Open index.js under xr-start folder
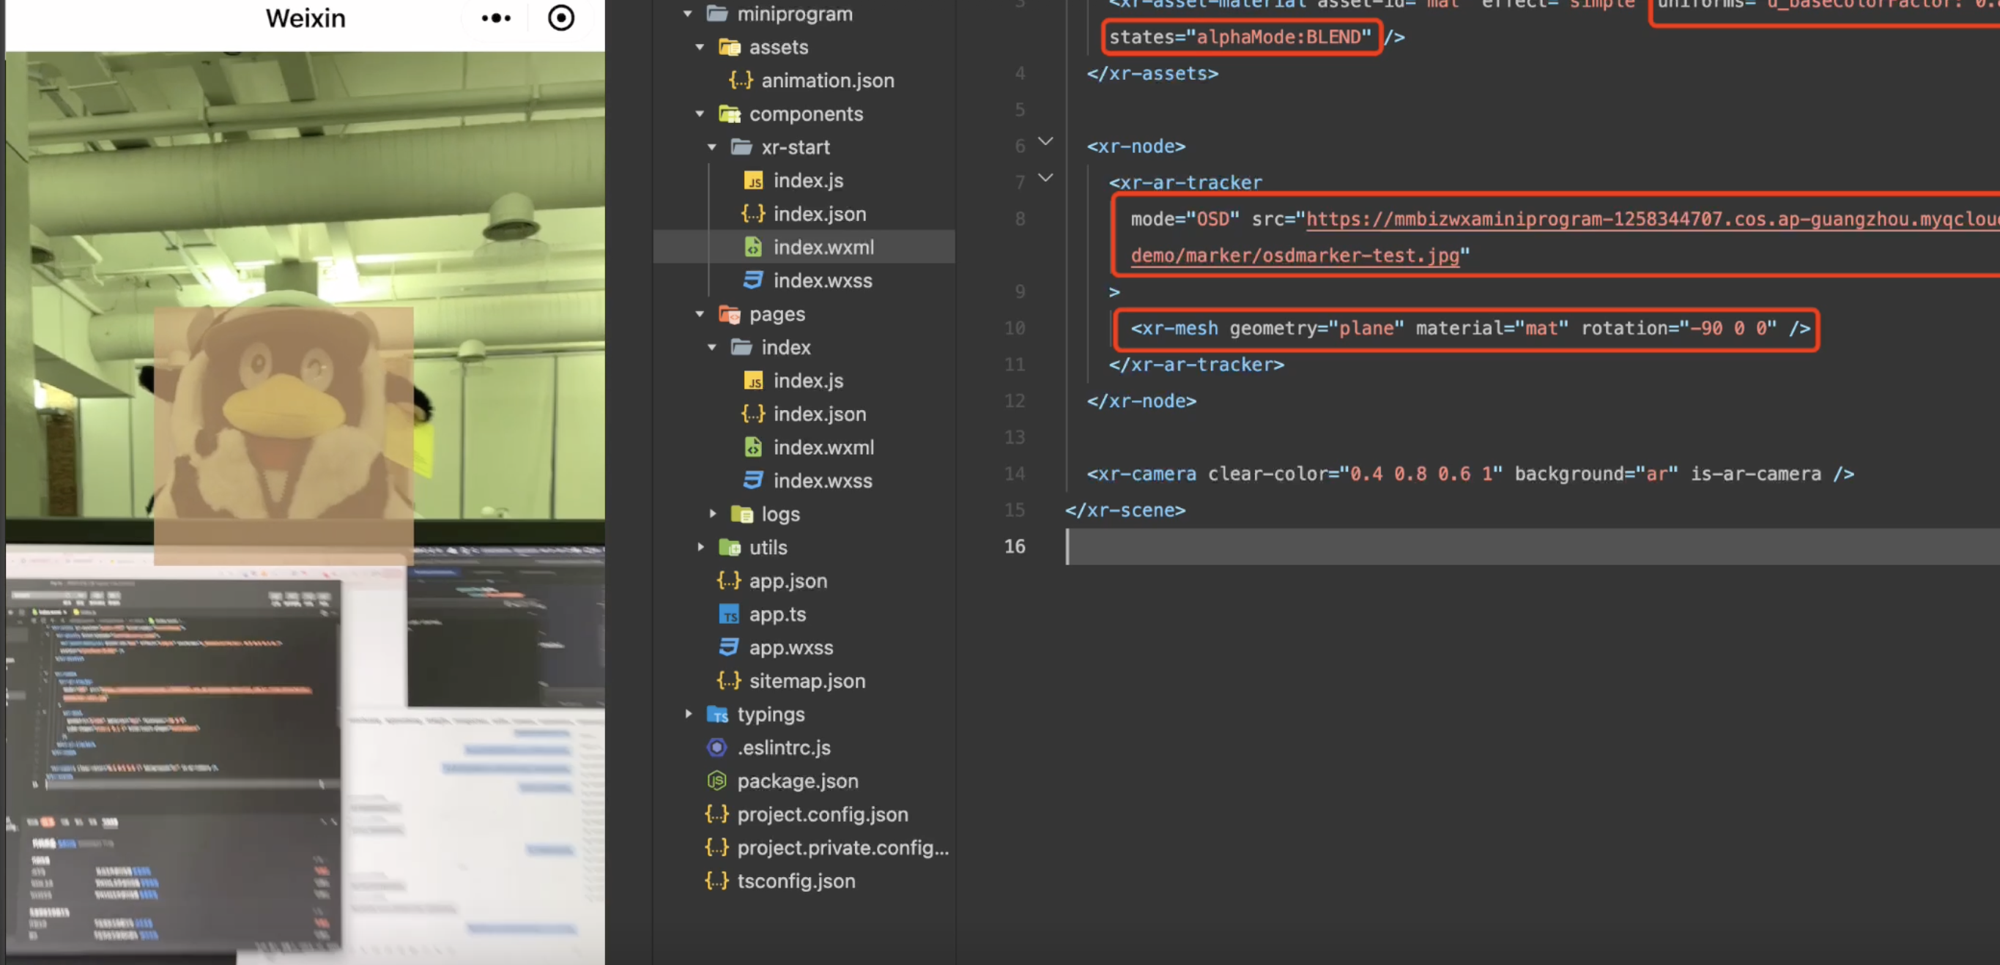This screenshot has width=2000, height=965. point(807,181)
